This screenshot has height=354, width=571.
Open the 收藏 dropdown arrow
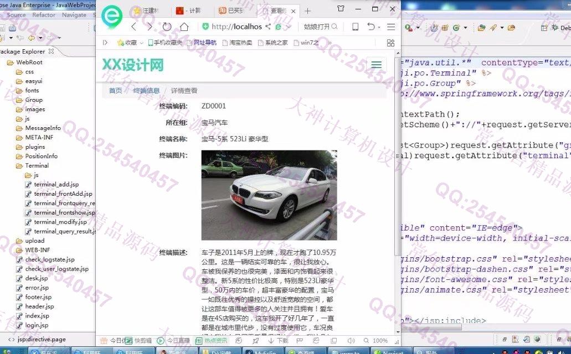click(141, 43)
